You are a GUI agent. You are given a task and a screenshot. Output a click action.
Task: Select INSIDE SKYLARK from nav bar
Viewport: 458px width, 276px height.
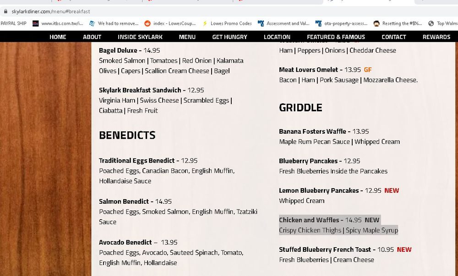tap(140, 37)
